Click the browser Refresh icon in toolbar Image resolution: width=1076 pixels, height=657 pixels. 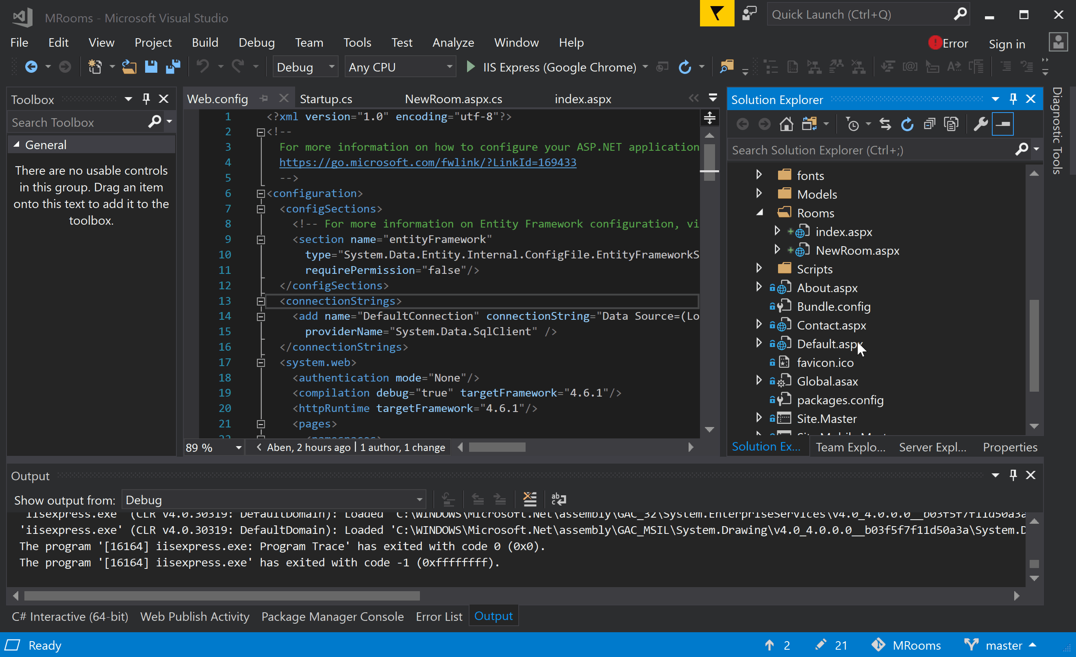click(x=685, y=67)
